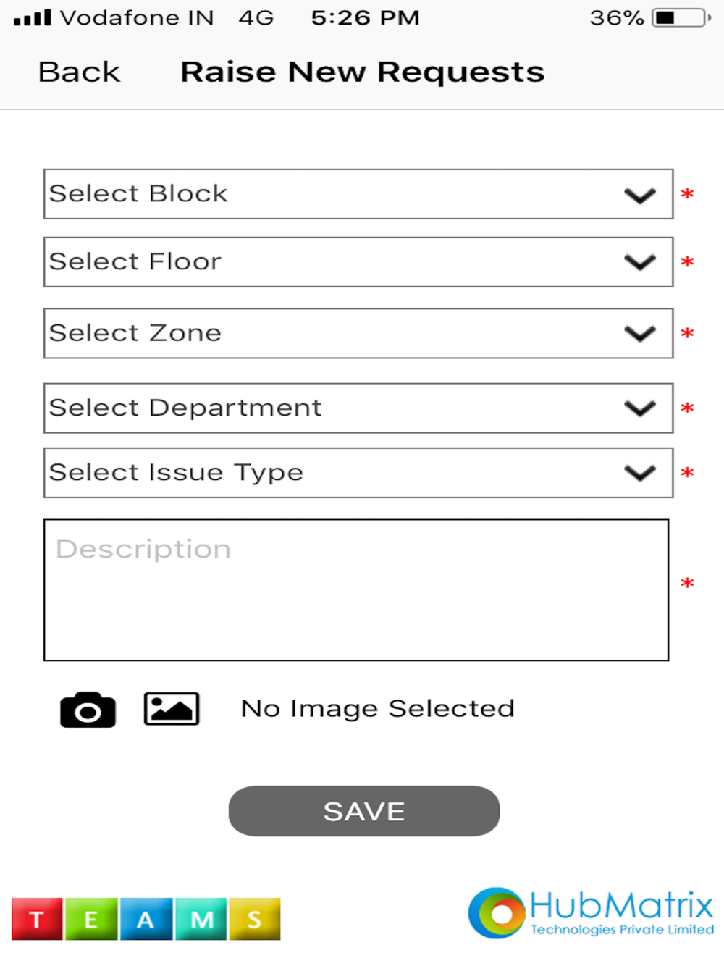Expand the Select Zone dropdown
This screenshot has width=724, height=966.
(358, 334)
